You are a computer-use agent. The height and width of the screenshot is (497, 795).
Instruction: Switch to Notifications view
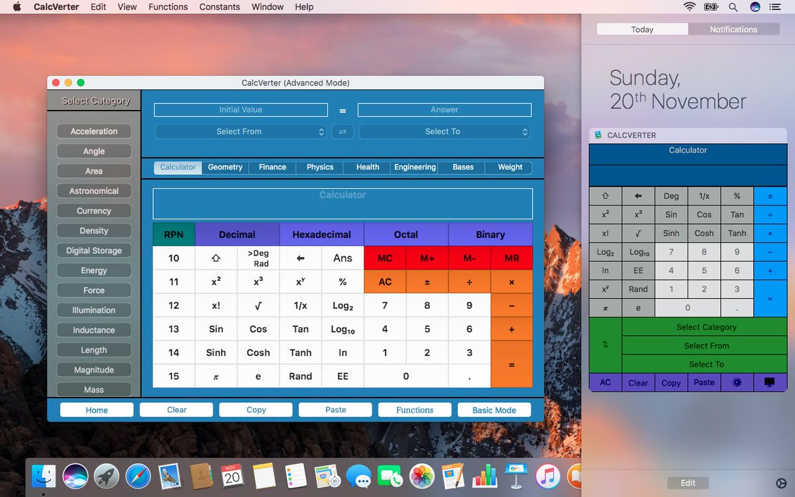tap(733, 29)
